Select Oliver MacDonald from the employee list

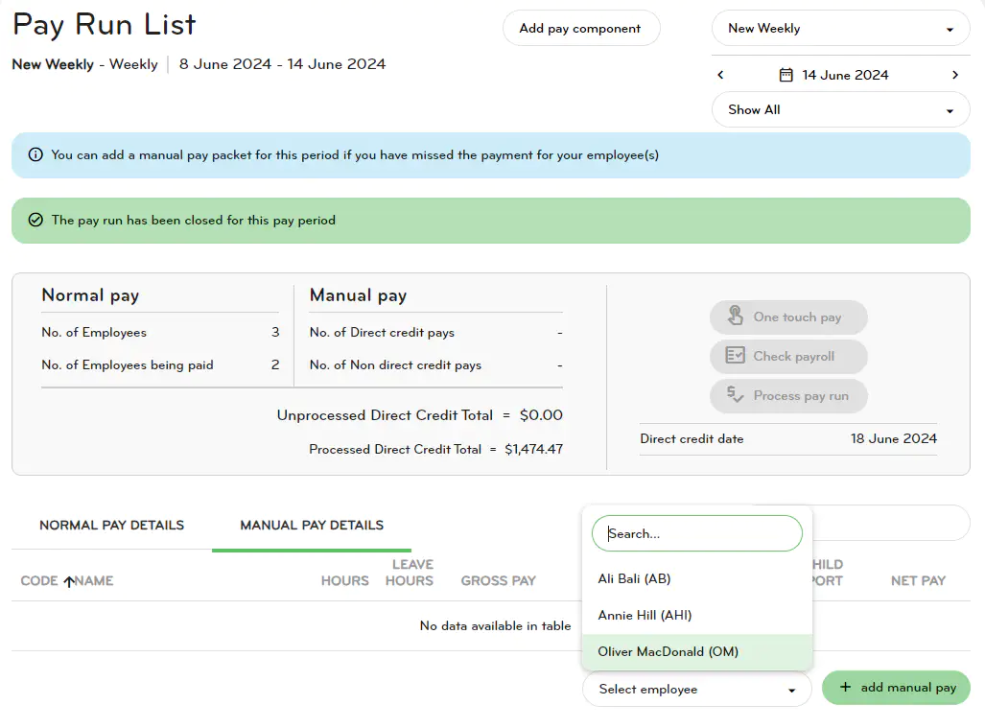(668, 651)
